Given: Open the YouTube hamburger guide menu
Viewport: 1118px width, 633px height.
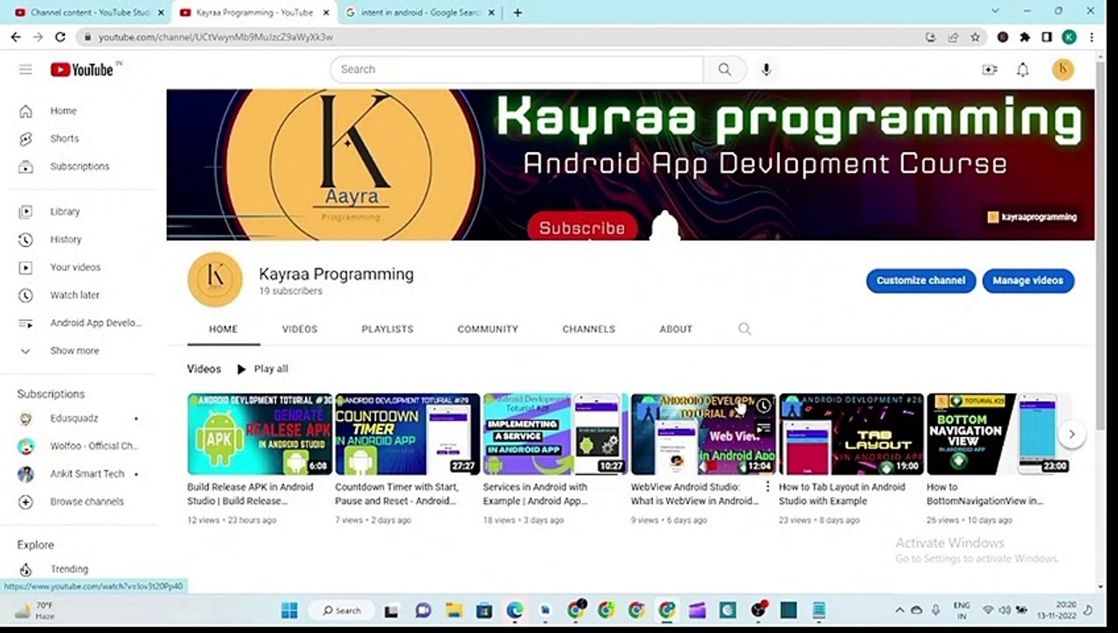Looking at the screenshot, I should [x=25, y=69].
